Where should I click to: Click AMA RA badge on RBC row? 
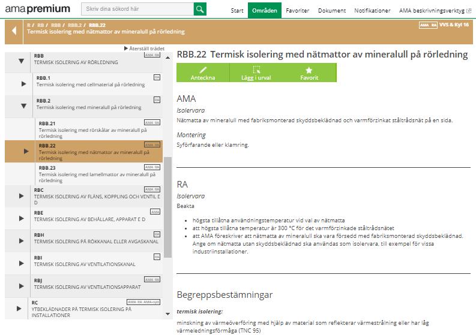(152, 189)
